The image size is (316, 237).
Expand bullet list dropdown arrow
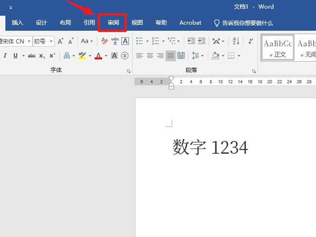coord(147,41)
